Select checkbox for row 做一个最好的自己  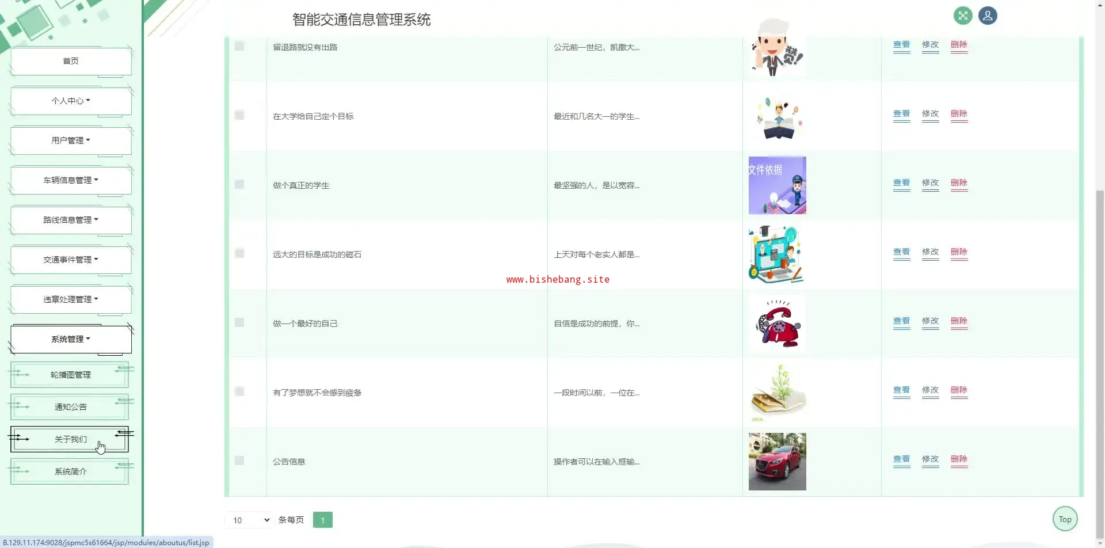pos(239,322)
